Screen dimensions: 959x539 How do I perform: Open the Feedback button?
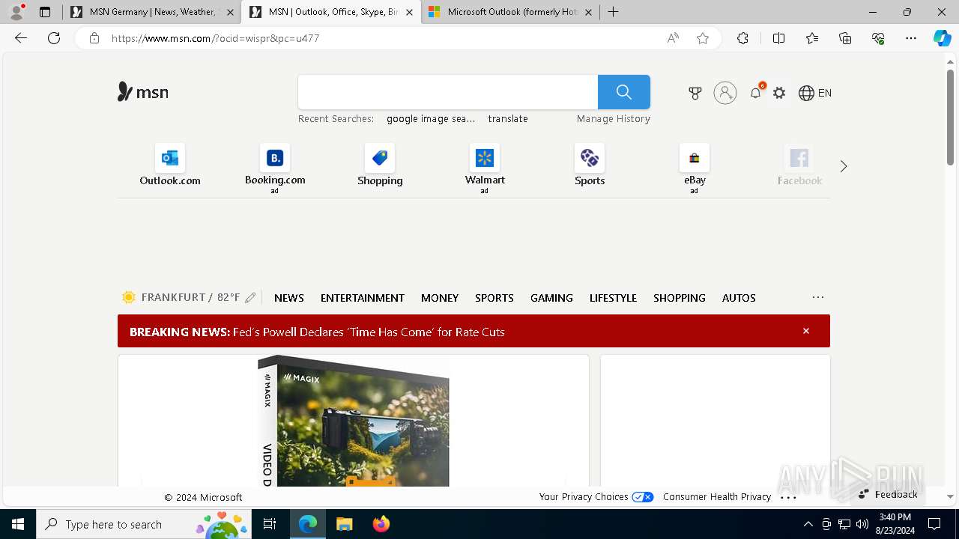coord(888,494)
